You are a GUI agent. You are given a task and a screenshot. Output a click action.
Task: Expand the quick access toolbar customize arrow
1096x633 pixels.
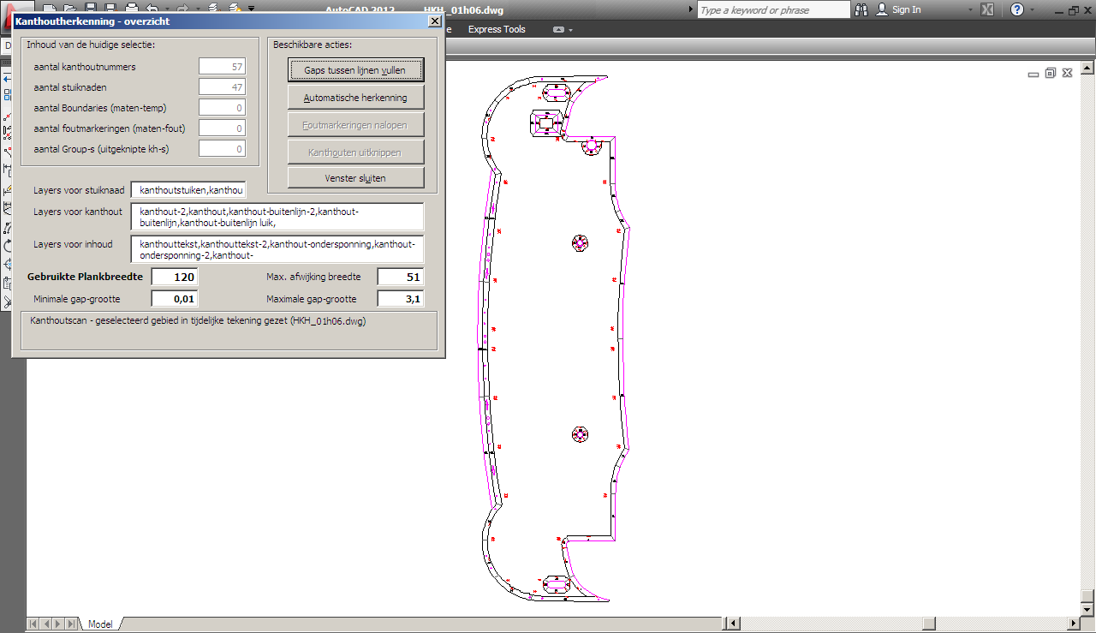point(252,9)
